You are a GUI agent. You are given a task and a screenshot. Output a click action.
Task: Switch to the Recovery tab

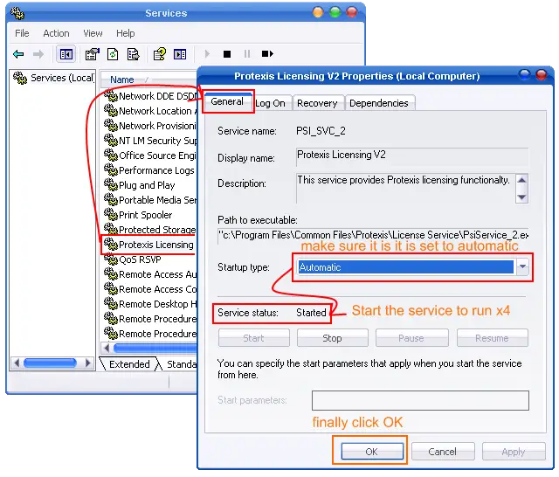(317, 103)
